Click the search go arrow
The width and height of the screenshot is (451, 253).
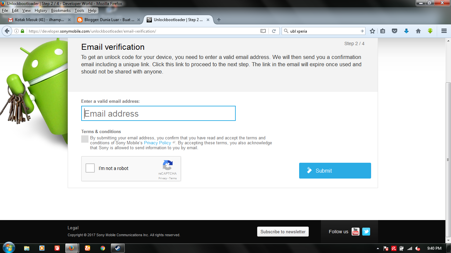coord(362,31)
